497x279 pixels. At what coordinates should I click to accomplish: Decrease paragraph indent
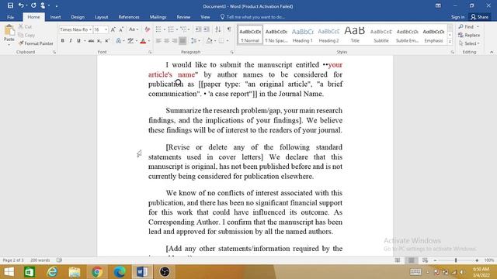click(x=198, y=29)
